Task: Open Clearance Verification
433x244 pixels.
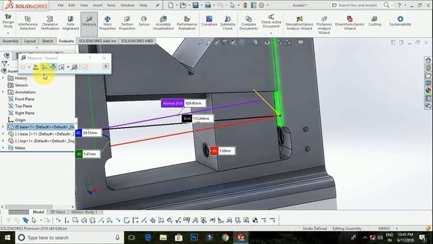Action: (50, 23)
